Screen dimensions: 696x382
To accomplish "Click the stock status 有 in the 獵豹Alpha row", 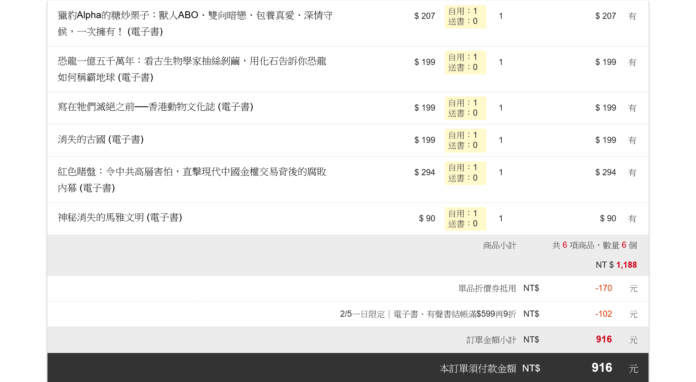I will (x=632, y=16).
